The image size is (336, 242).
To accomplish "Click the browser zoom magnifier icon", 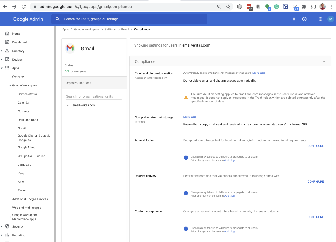I will pyautogui.click(x=219, y=7).
